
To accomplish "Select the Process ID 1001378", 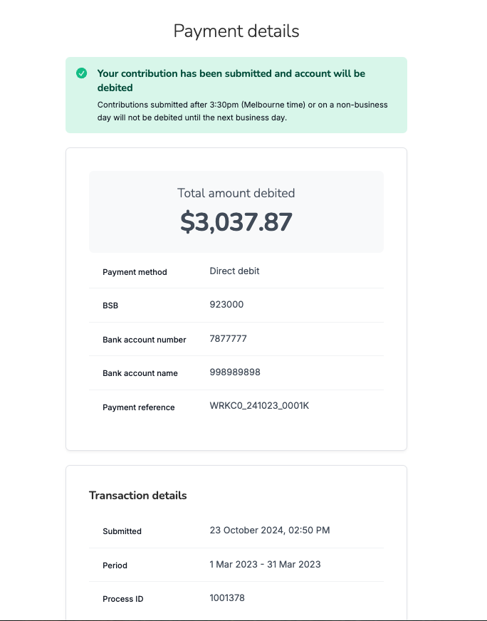I will pos(227,598).
